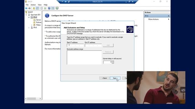195x109 pixels.
Task: Click the Forward arrow toolbar icon
Action: click(30, 8)
